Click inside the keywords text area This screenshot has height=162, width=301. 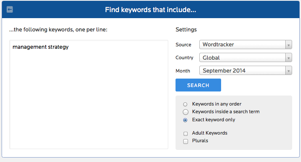click(89, 95)
